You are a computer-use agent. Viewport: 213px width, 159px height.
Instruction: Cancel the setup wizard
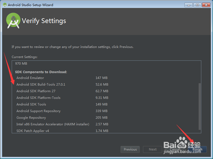175,149
